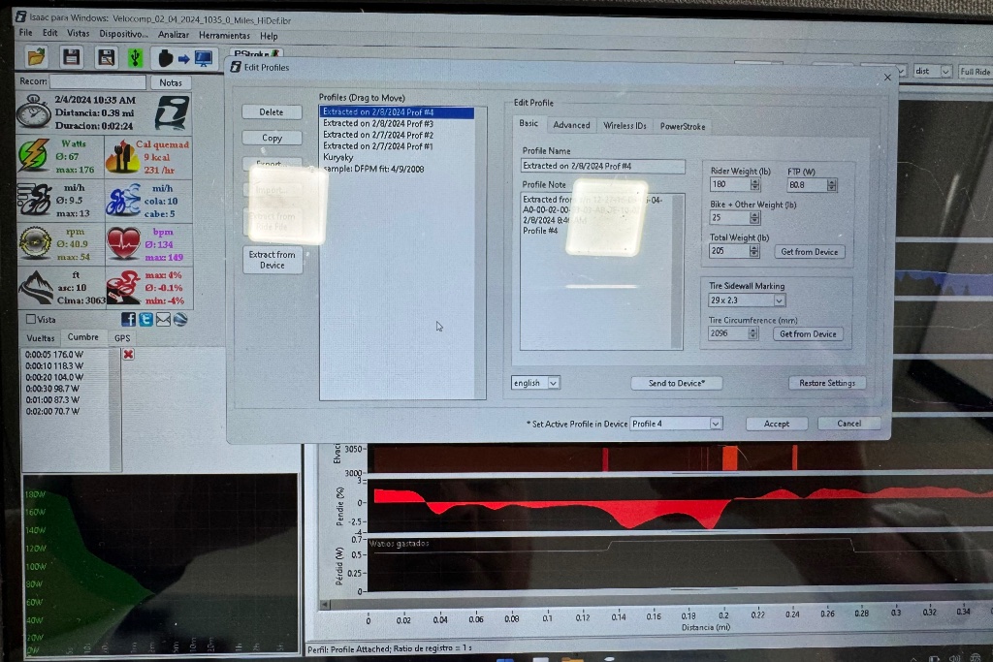Click the mountain elevation icon

[36, 287]
